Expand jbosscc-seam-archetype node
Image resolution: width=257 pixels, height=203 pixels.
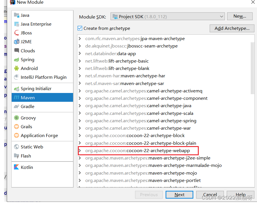pos(80,46)
